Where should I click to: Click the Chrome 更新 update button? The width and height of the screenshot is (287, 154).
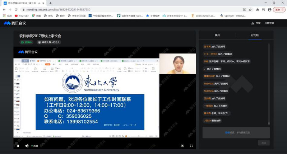click(278, 10)
